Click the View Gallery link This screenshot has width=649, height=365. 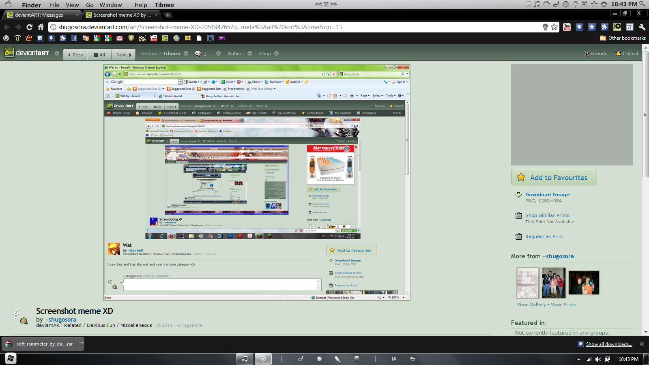tap(531, 305)
